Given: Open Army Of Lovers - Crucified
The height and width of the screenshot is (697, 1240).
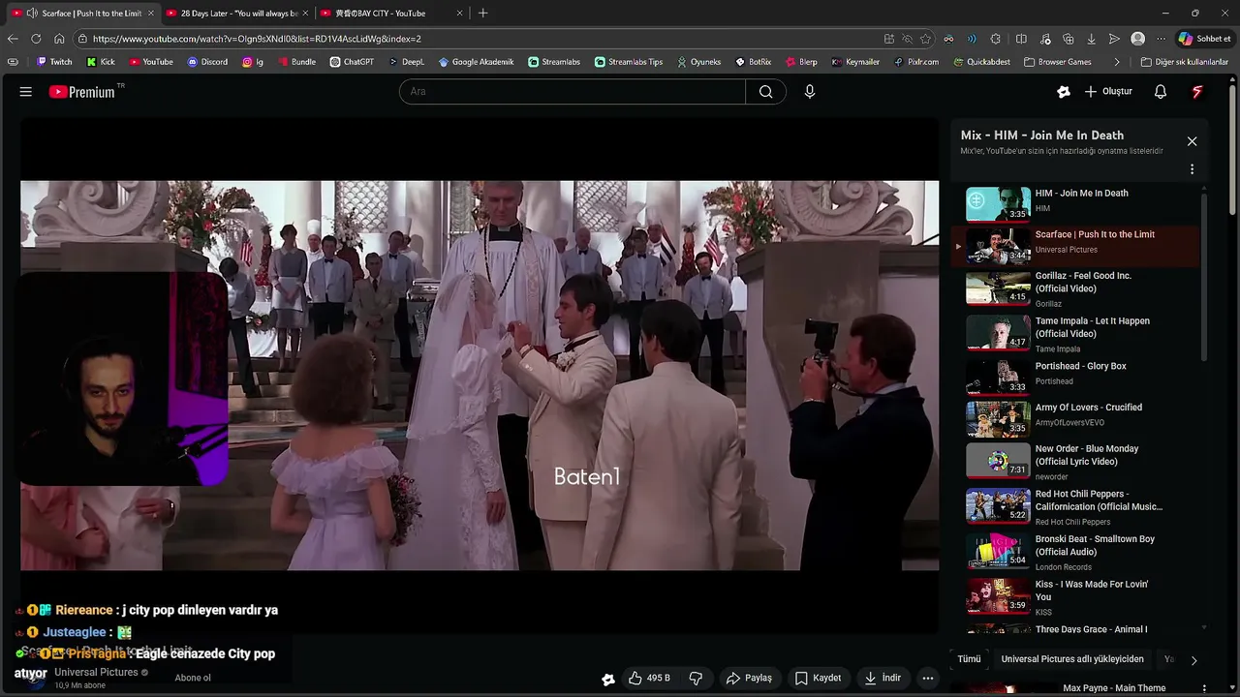Looking at the screenshot, I should click(x=1075, y=418).
